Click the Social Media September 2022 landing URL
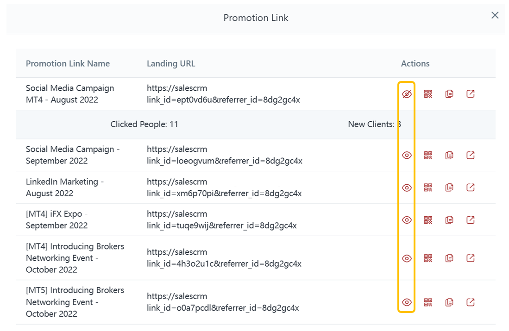Viewport: 509px width, 331px height. point(224,155)
